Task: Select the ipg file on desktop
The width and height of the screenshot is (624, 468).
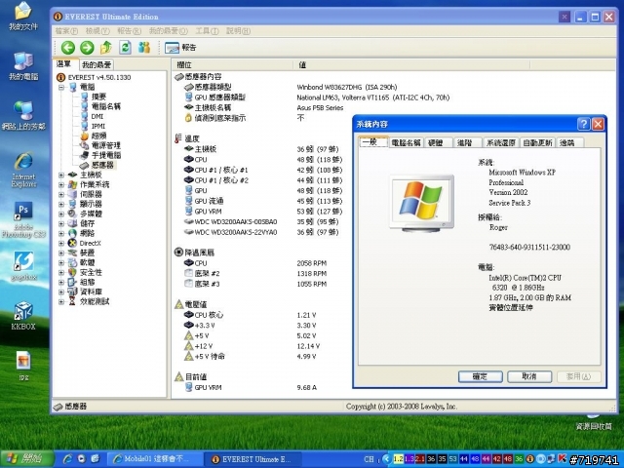Action: tap(23, 366)
